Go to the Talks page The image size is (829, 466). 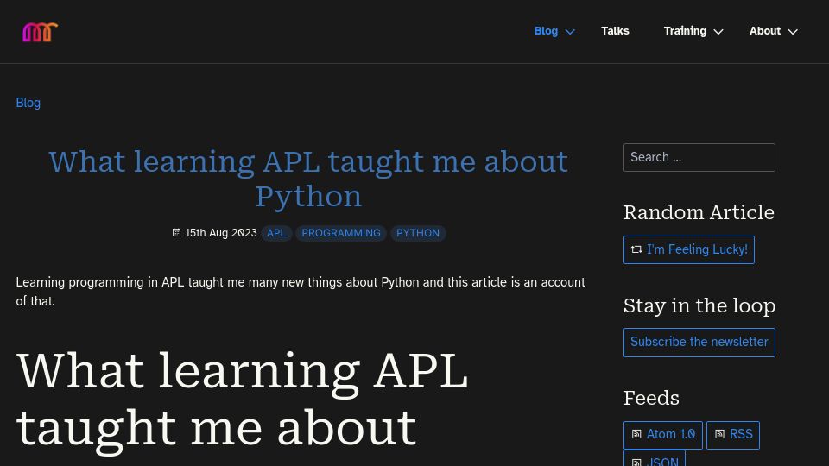(x=615, y=31)
